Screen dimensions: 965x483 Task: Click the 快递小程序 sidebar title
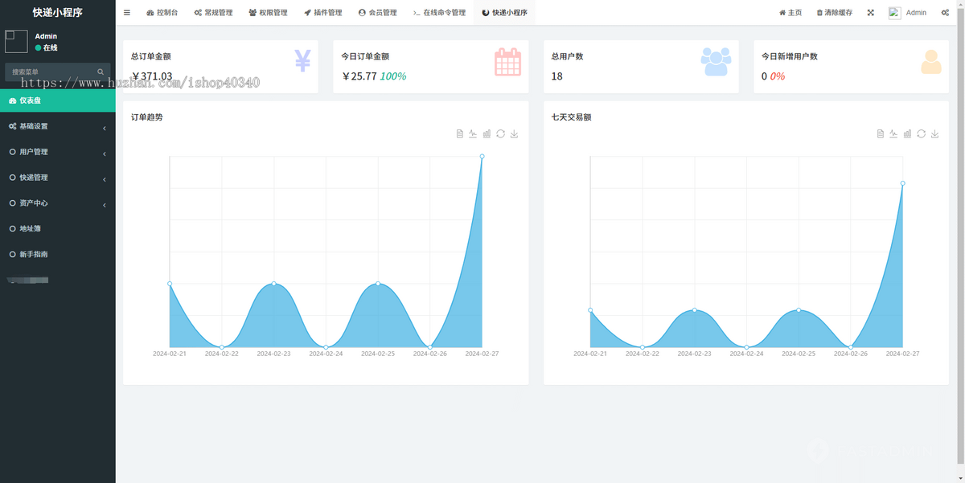tap(58, 12)
